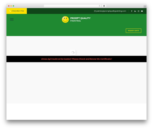
Task: Click the loading spinner box
Action: pyautogui.click(x=73, y=52)
